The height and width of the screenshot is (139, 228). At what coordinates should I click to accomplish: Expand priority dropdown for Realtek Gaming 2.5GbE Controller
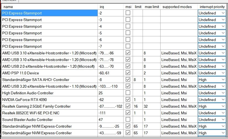coord(212,106)
